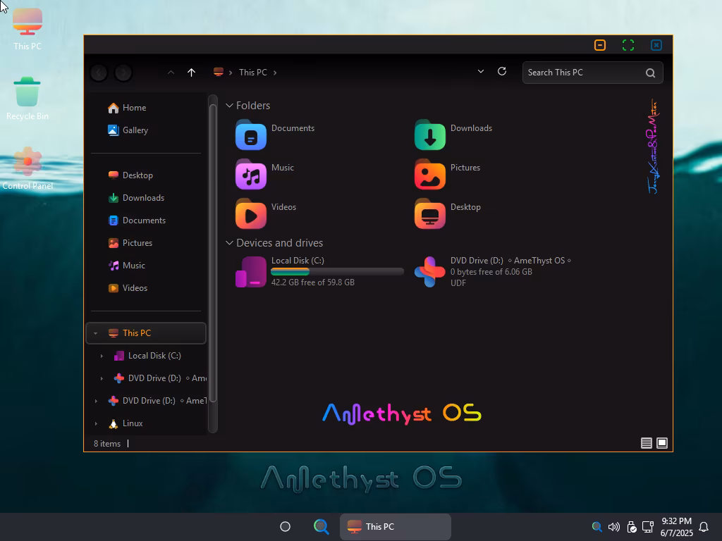Open the Downloads folder in main pane
722x541 pixels.
pos(429,135)
